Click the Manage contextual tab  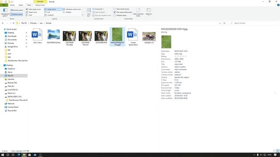(40, 1)
